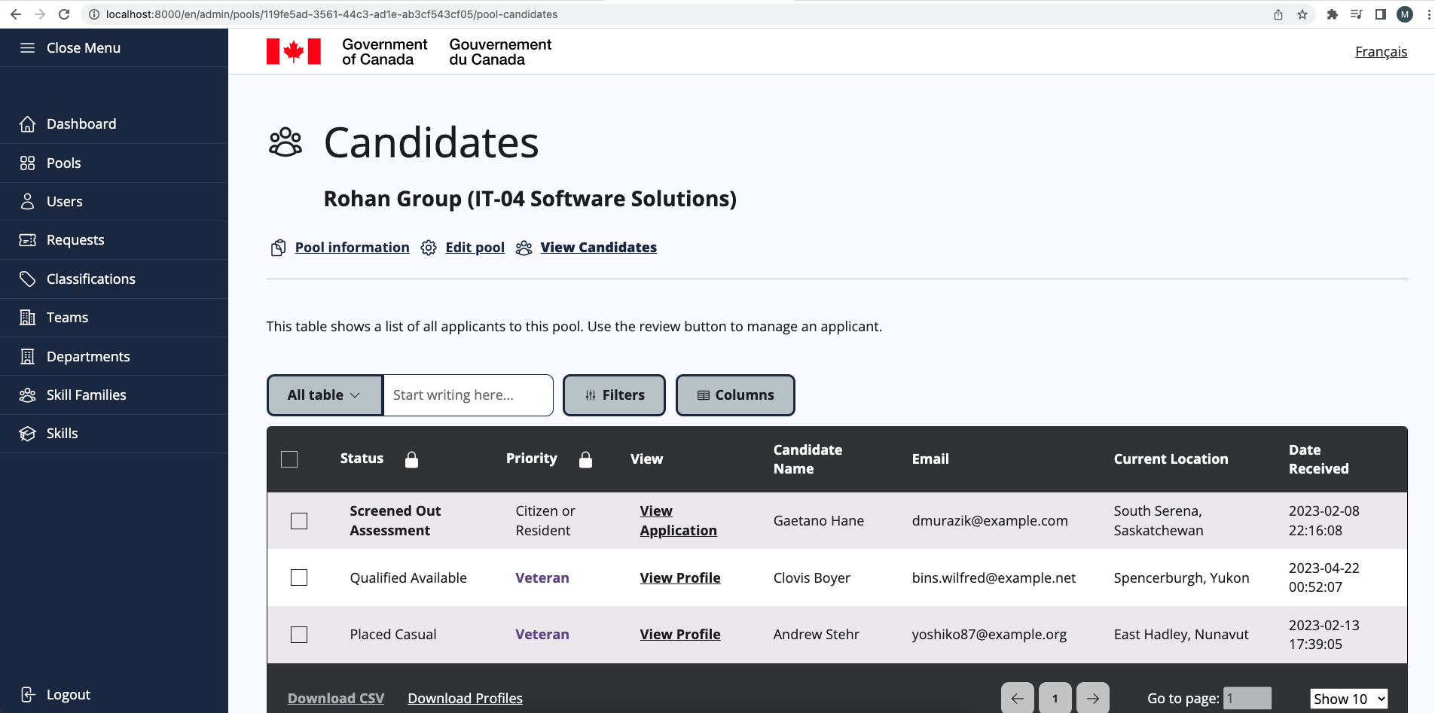Select the Users sidebar icon
This screenshot has width=1435, height=713.
click(x=28, y=201)
